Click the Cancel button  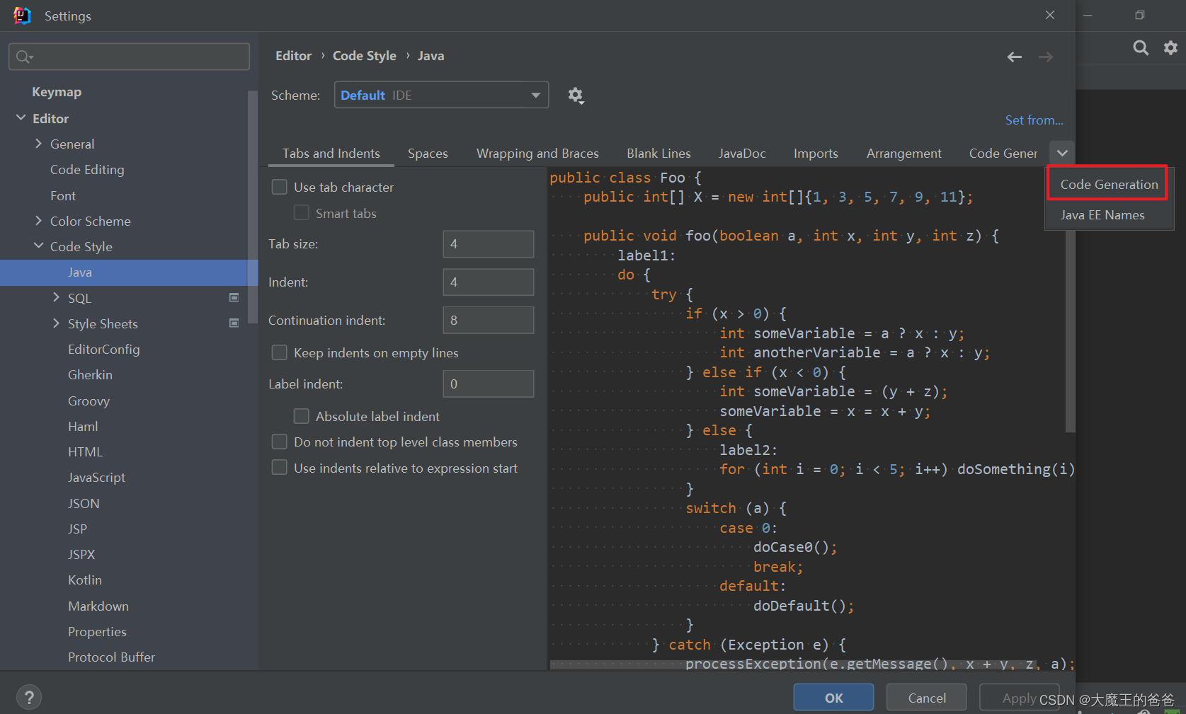tap(927, 698)
